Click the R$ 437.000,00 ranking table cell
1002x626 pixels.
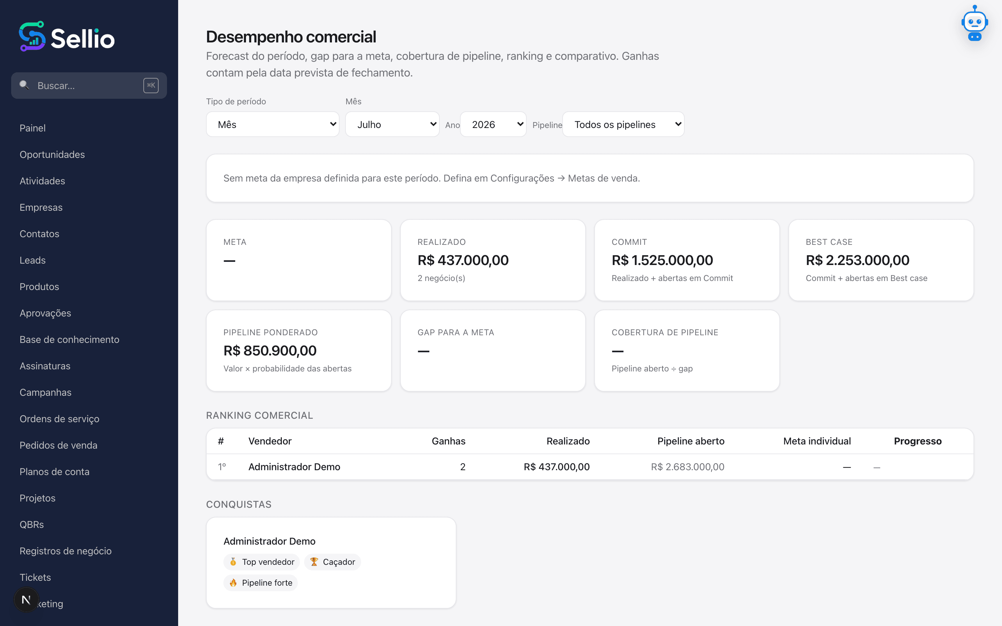coord(556,467)
